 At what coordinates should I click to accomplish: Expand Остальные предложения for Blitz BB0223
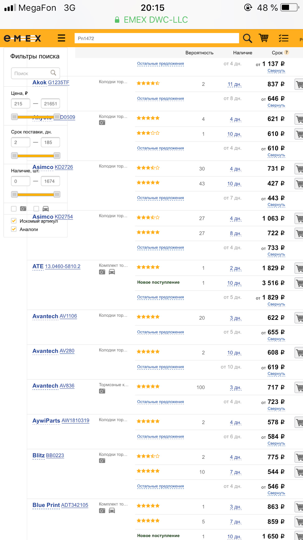(x=160, y=486)
